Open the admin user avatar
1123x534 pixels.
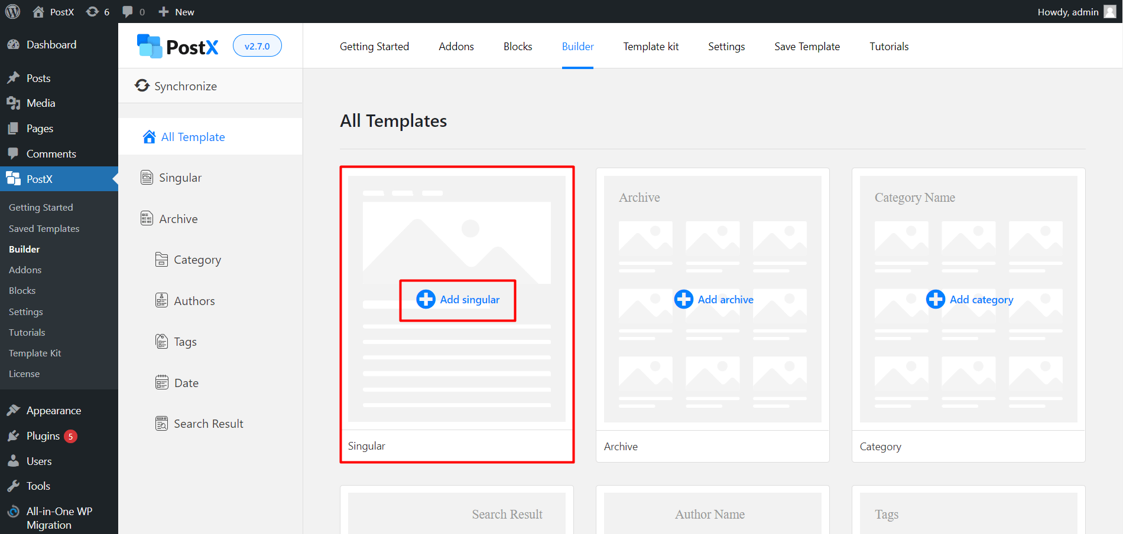pos(1110,12)
